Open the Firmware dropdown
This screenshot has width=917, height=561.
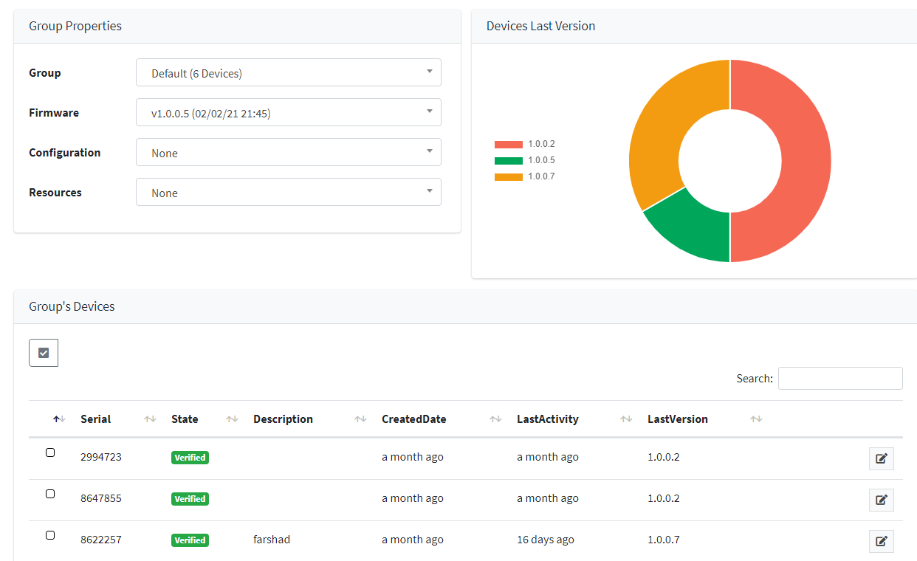pos(289,113)
